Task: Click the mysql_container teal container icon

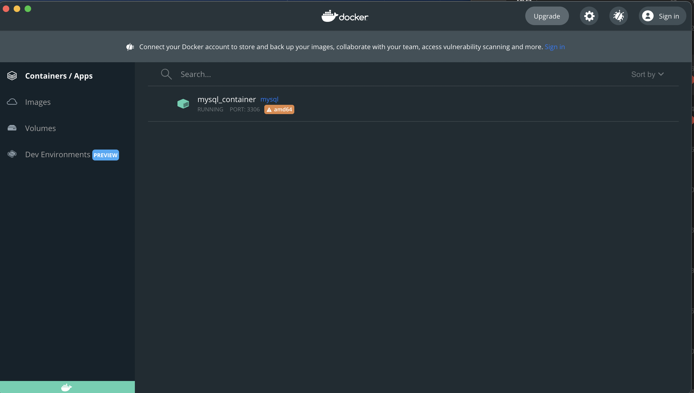Action: pos(183,104)
